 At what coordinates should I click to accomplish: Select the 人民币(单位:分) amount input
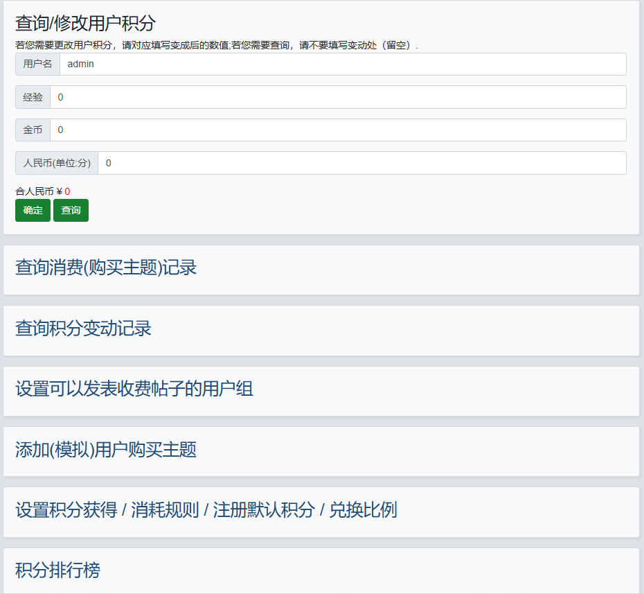[361, 163]
